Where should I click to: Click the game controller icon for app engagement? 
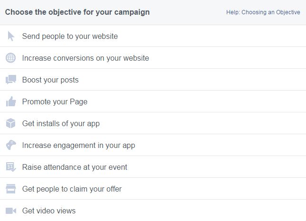click(11, 145)
